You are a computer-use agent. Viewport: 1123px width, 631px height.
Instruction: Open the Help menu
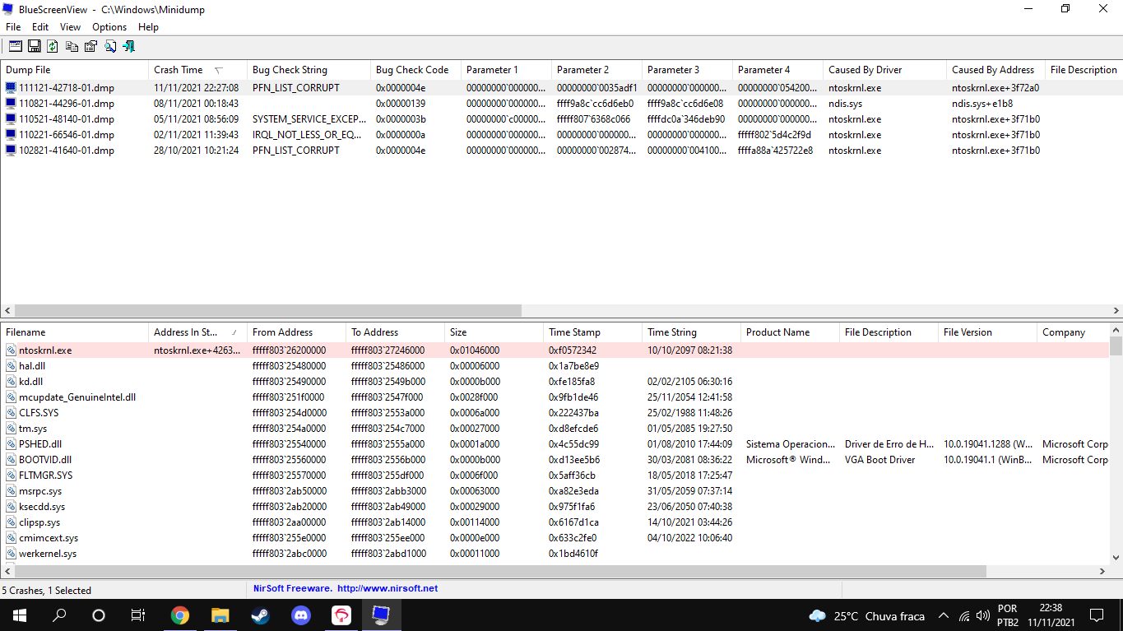pyautogui.click(x=148, y=27)
